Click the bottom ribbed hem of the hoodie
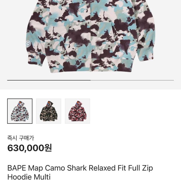Image resolution: width=181 pixels, height=181 pixels. pos(90,66)
